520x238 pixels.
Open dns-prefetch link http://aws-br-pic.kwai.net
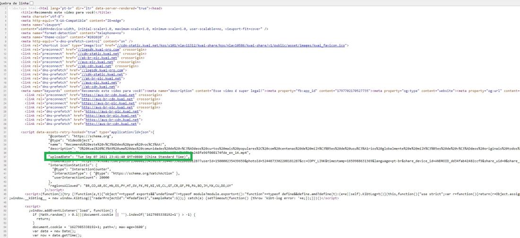coord(111,115)
